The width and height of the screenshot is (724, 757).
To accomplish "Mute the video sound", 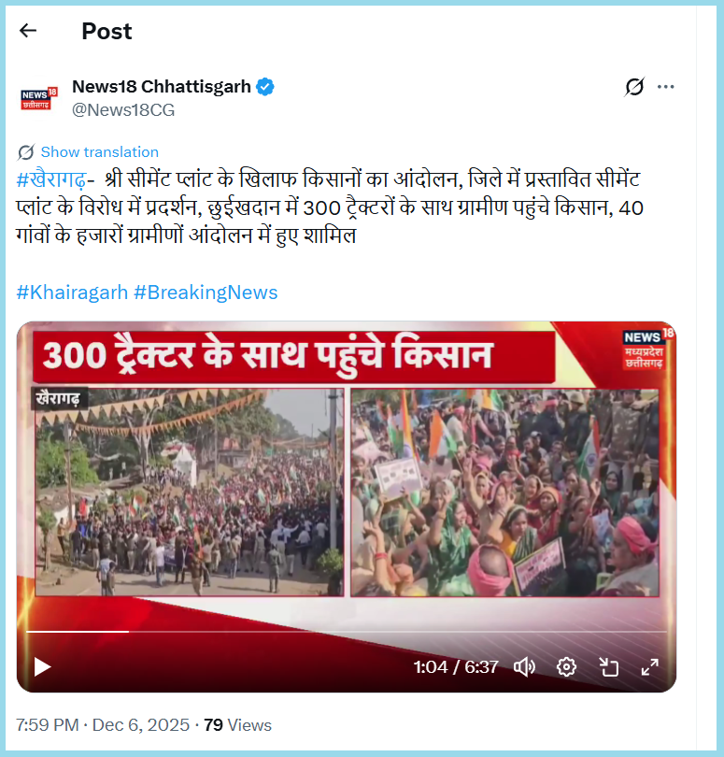I will click(525, 667).
